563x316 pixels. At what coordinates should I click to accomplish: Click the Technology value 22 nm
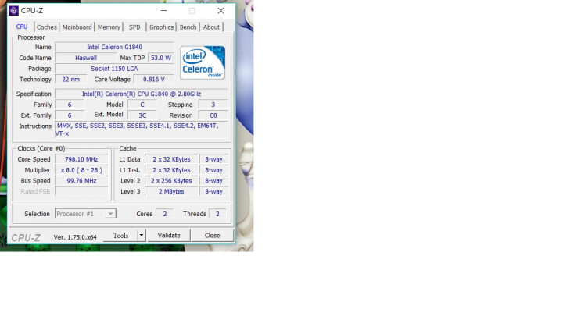(x=70, y=79)
